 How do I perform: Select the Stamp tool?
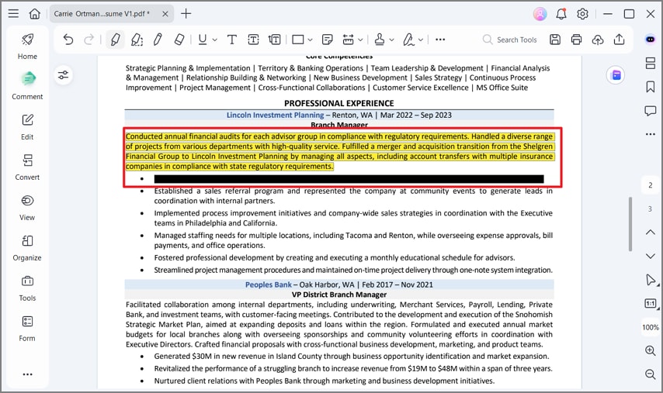pyautogui.click(x=380, y=40)
